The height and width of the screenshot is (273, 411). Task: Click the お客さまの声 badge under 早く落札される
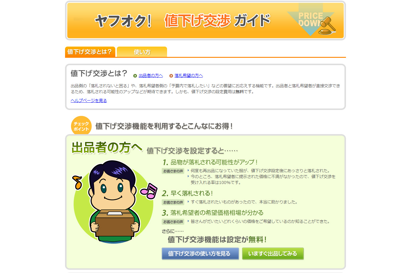coord(173,202)
